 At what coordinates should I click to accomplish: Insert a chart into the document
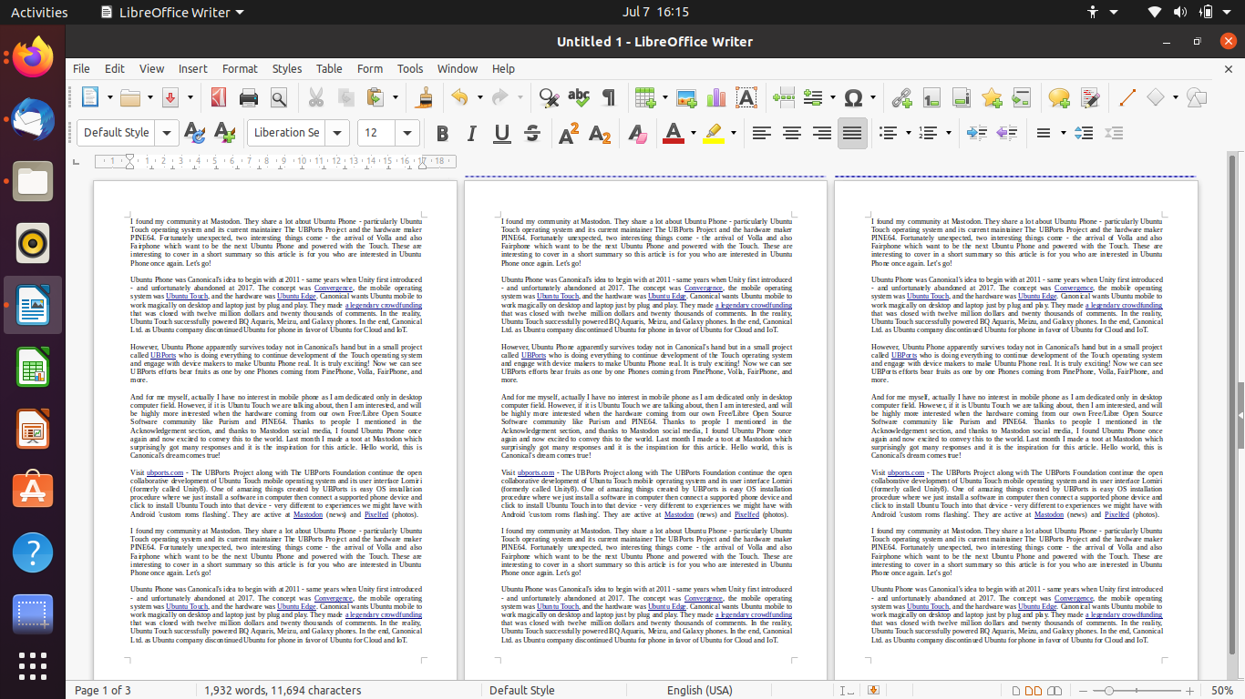(715, 96)
